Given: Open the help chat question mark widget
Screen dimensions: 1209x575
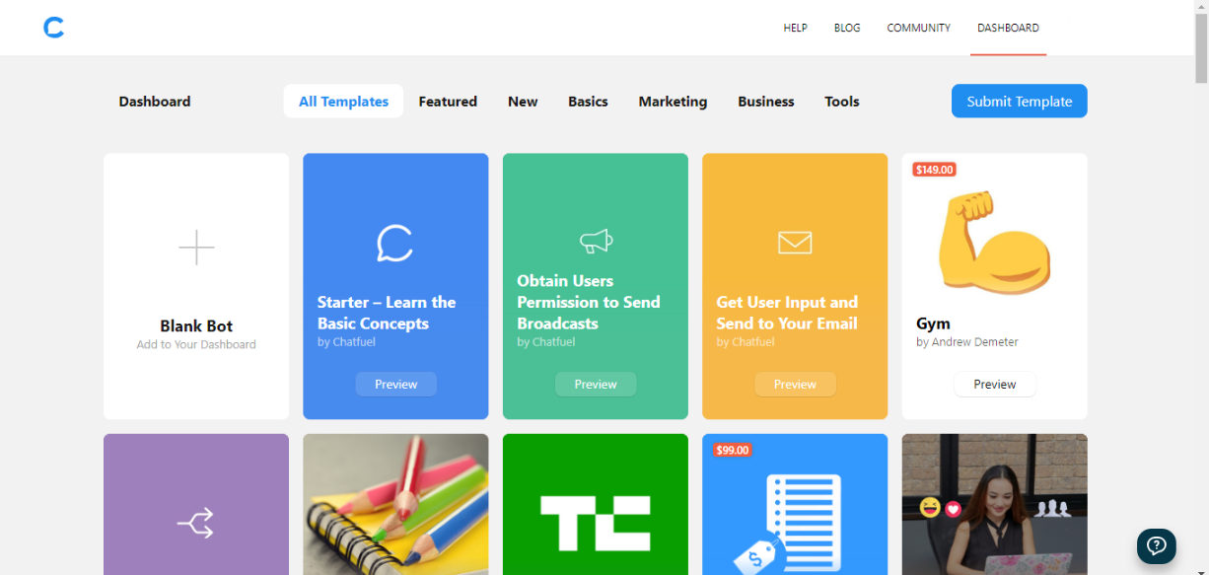Looking at the screenshot, I should [1156, 546].
